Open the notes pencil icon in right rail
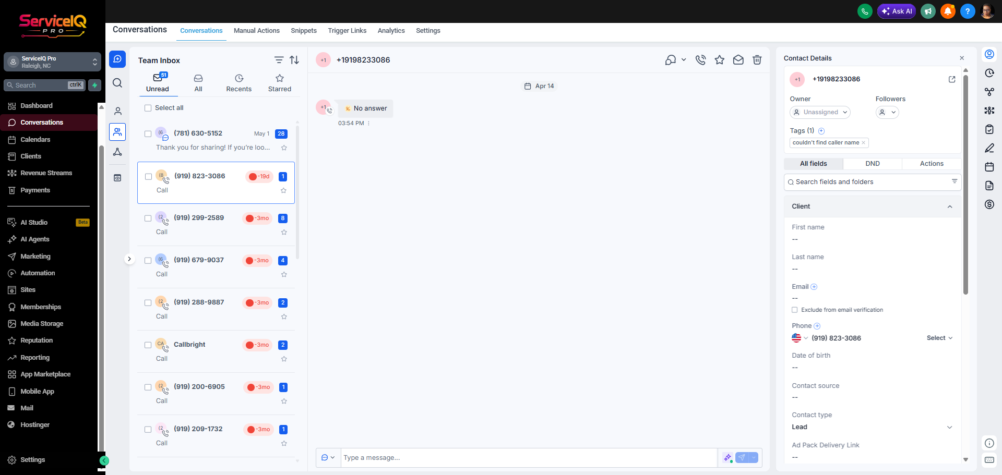This screenshot has height=475, width=1002. [x=989, y=148]
